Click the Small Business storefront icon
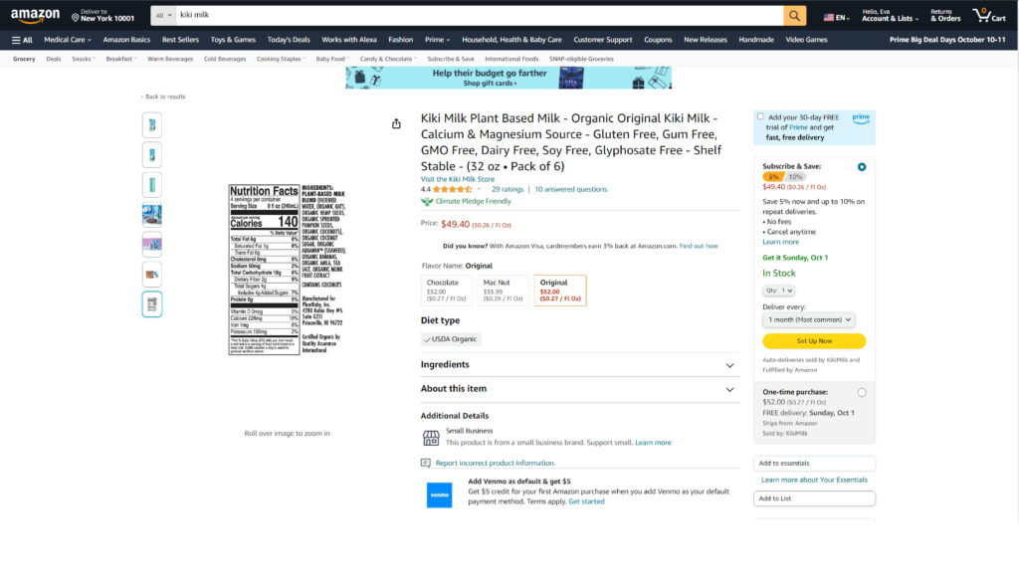The width and height of the screenshot is (1019, 587). (x=431, y=438)
